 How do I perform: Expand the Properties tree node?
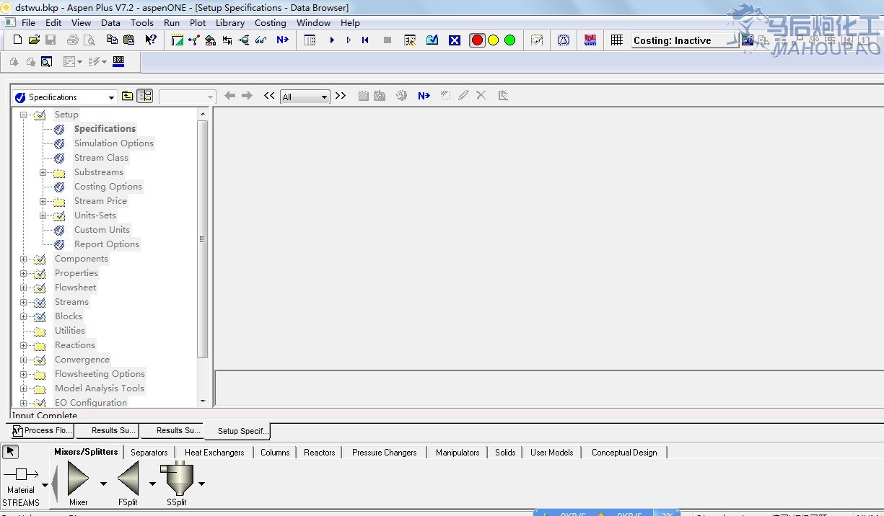coord(23,273)
